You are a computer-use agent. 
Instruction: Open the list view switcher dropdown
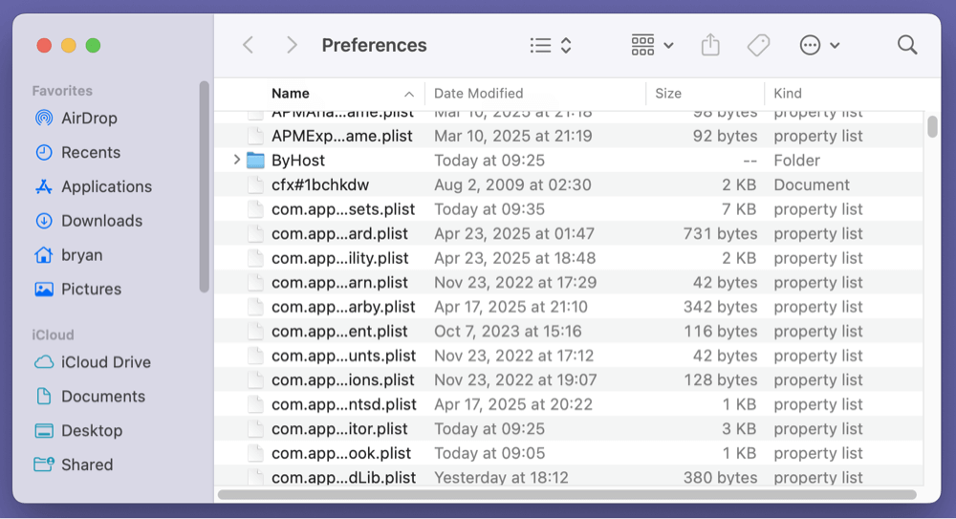(x=551, y=45)
